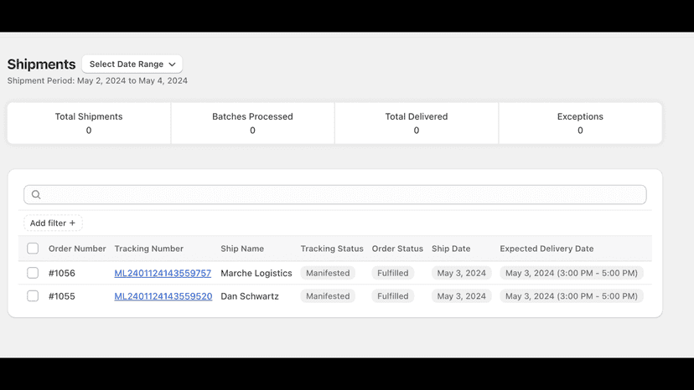Click the Order Status column header
This screenshot has height=390, width=694.
[x=397, y=249]
